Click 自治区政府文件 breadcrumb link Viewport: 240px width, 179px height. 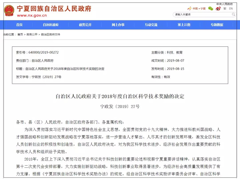click(50, 35)
